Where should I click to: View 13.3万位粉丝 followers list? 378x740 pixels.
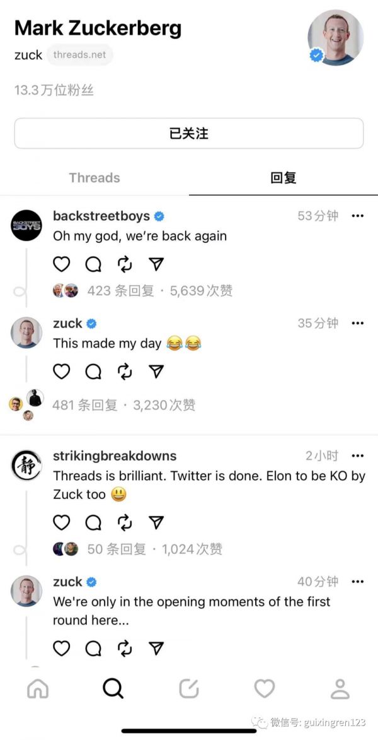pos(54,91)
